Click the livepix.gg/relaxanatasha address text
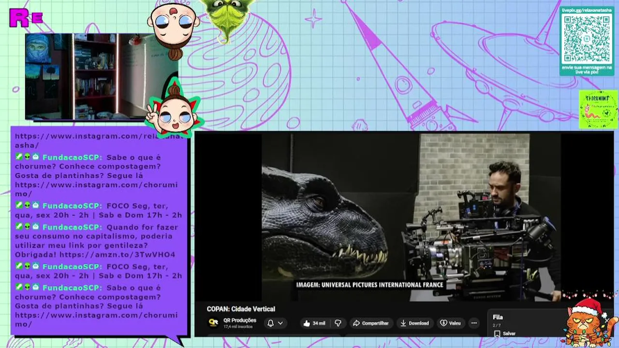 click(x=587, y=10)
